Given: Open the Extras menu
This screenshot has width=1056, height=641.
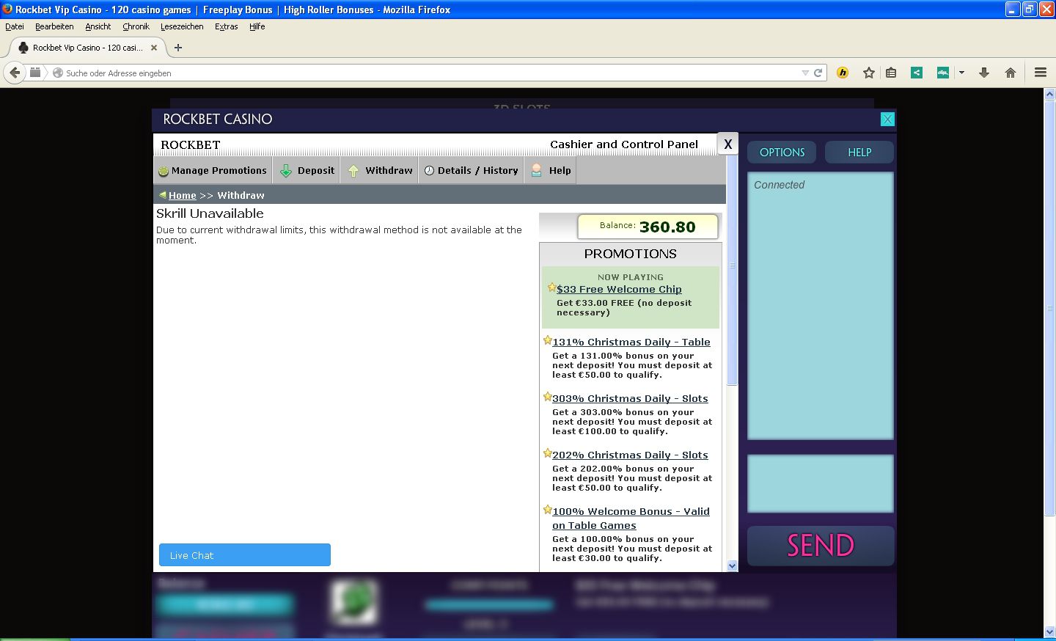Looking at the screenshot, I should pos(226,26).
